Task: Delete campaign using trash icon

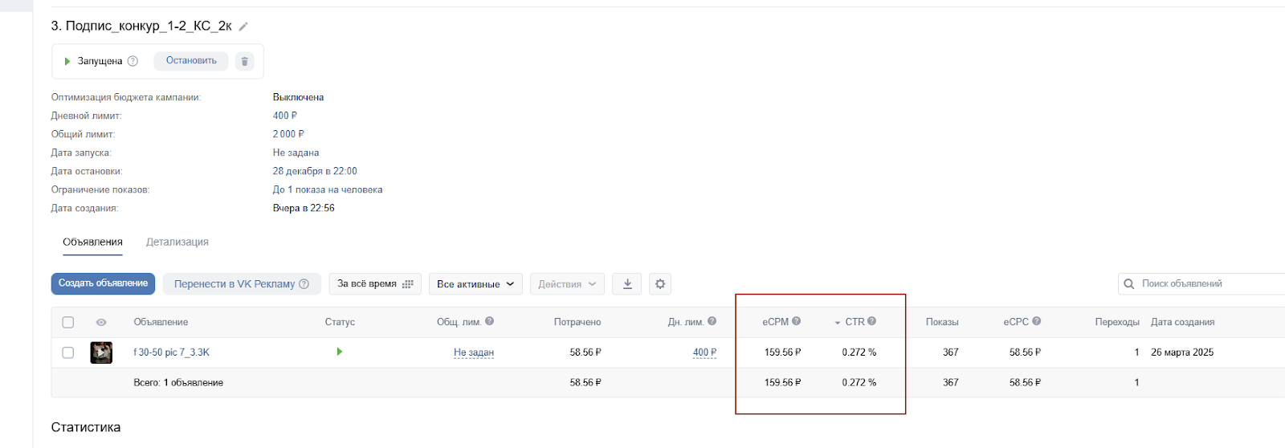Action: click(245, 61)
